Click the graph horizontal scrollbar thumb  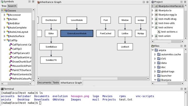click(99, 79)
